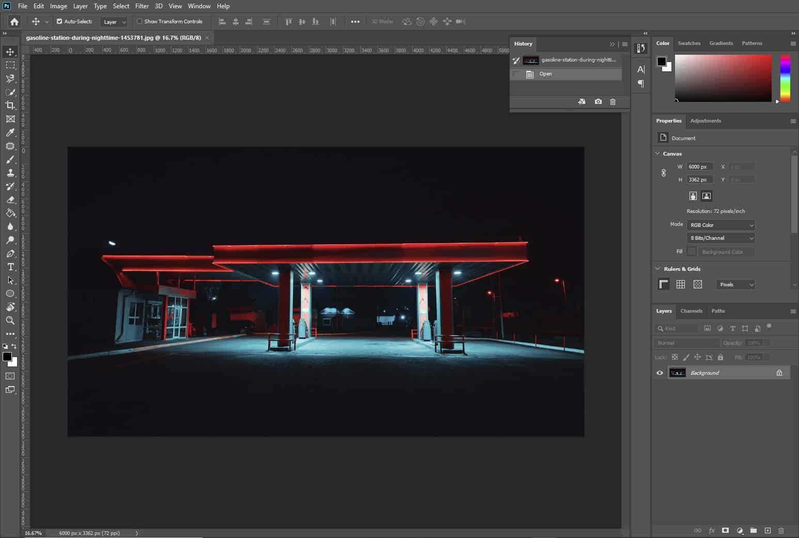Switch to the Channels tab
799x538 pixels.
691,311
